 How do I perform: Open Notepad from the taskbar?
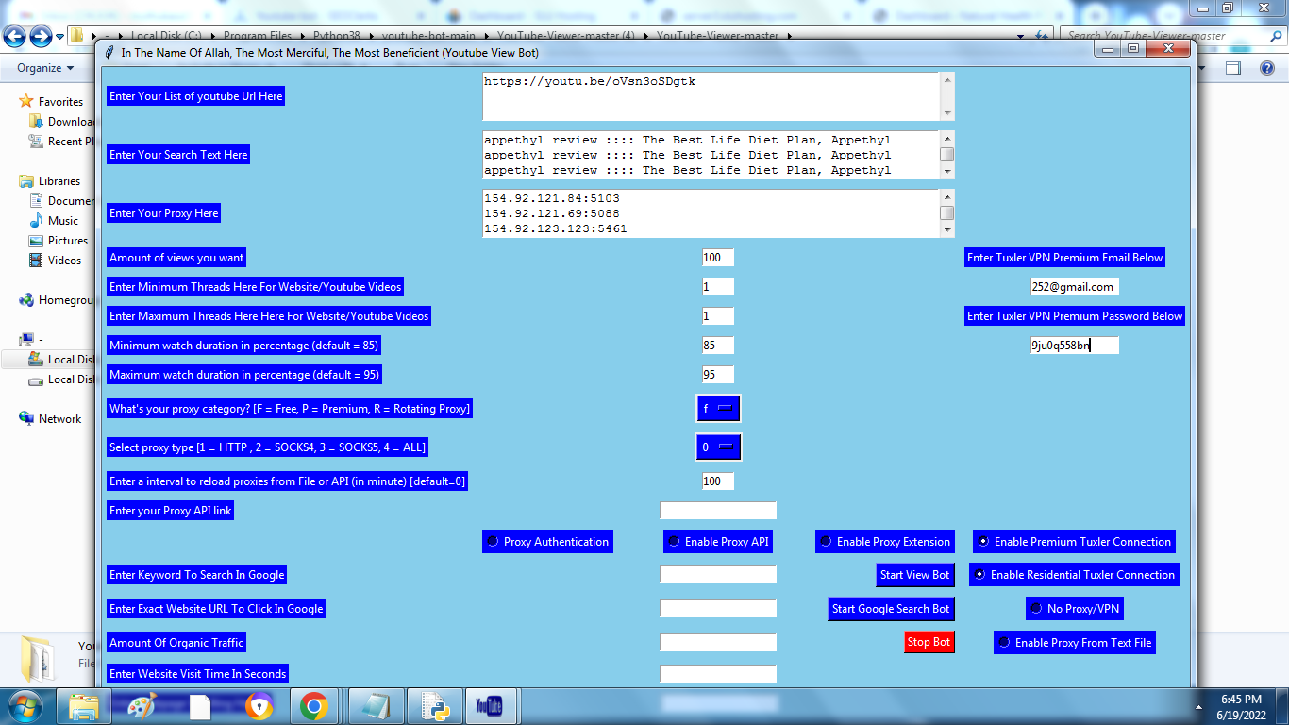(376, 705)
